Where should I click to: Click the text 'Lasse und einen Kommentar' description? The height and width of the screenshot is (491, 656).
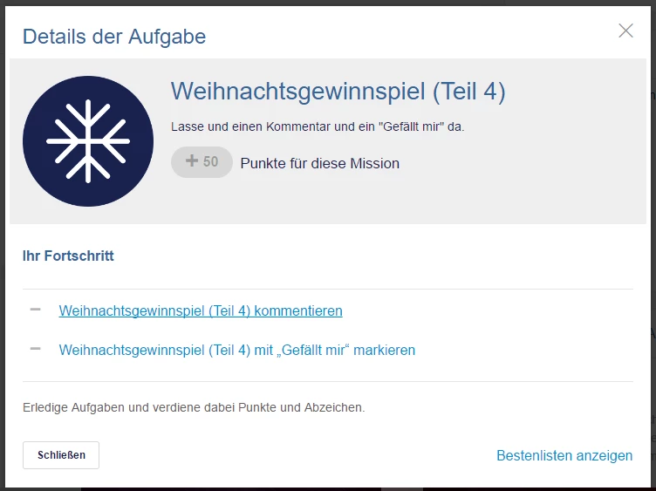point(318,126)
